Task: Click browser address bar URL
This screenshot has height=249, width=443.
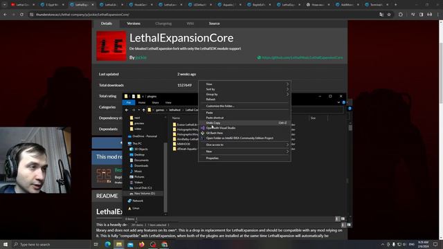Action: click(83, 15)
